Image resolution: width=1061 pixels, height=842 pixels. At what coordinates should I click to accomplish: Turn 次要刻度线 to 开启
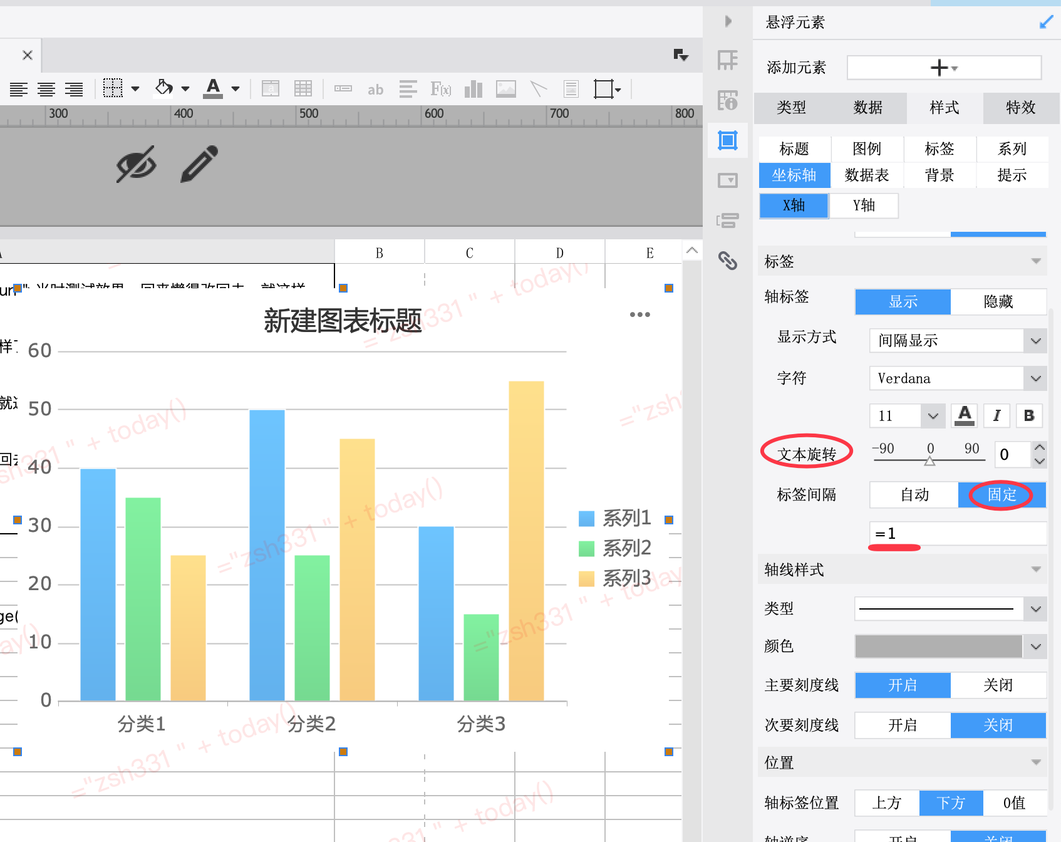pyautogui.click(x=903, y=725)
